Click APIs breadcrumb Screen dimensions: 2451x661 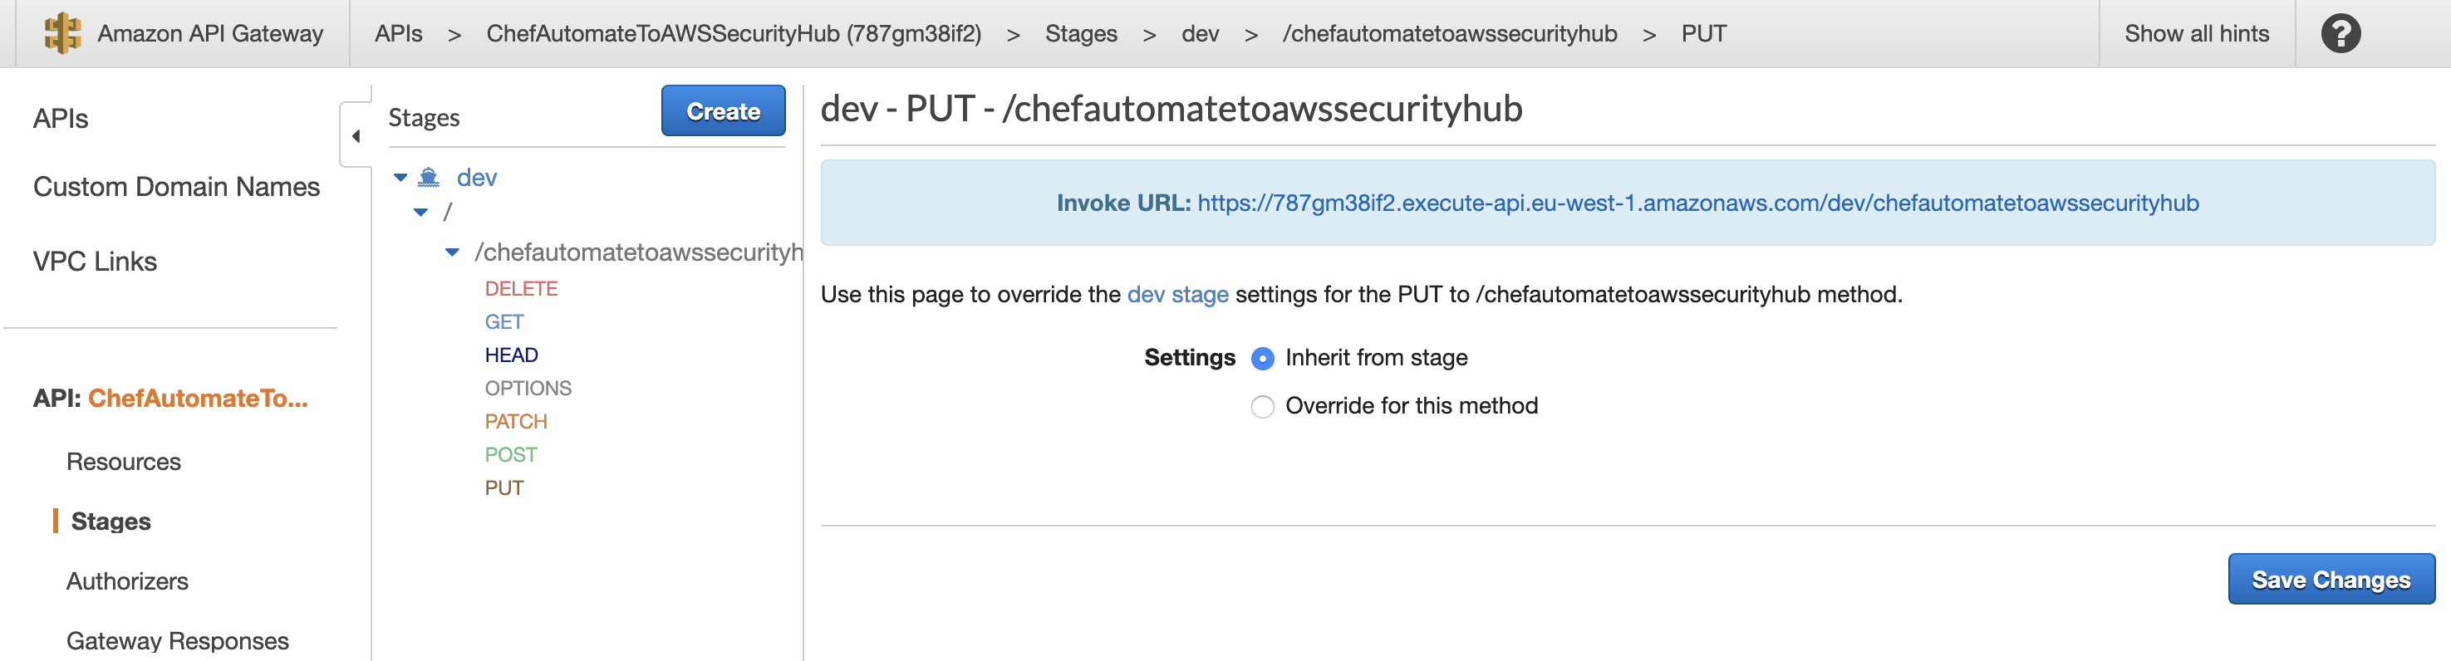399,33
